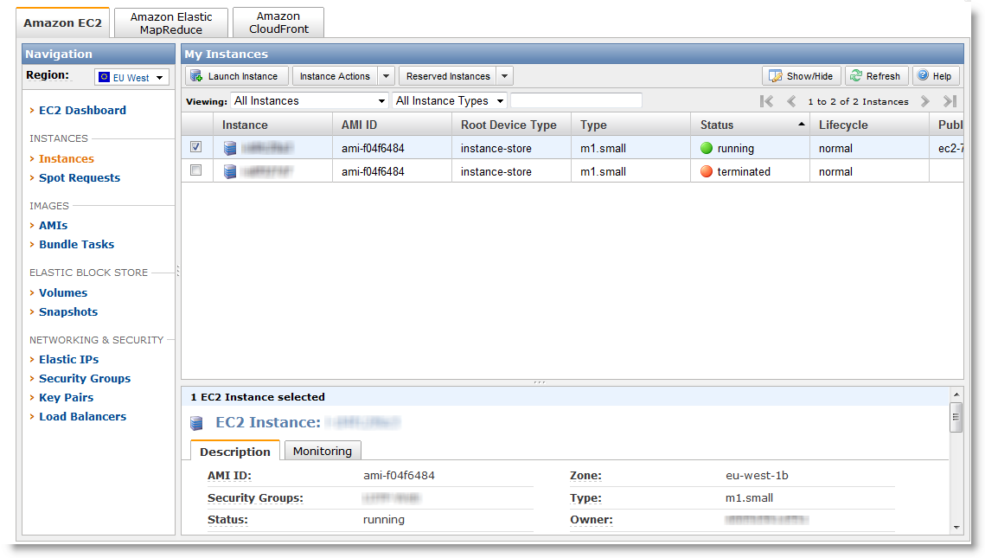This screenshot has width=985, height=558.
Task: Click Launch Instance button
Action: pos(237,76)
